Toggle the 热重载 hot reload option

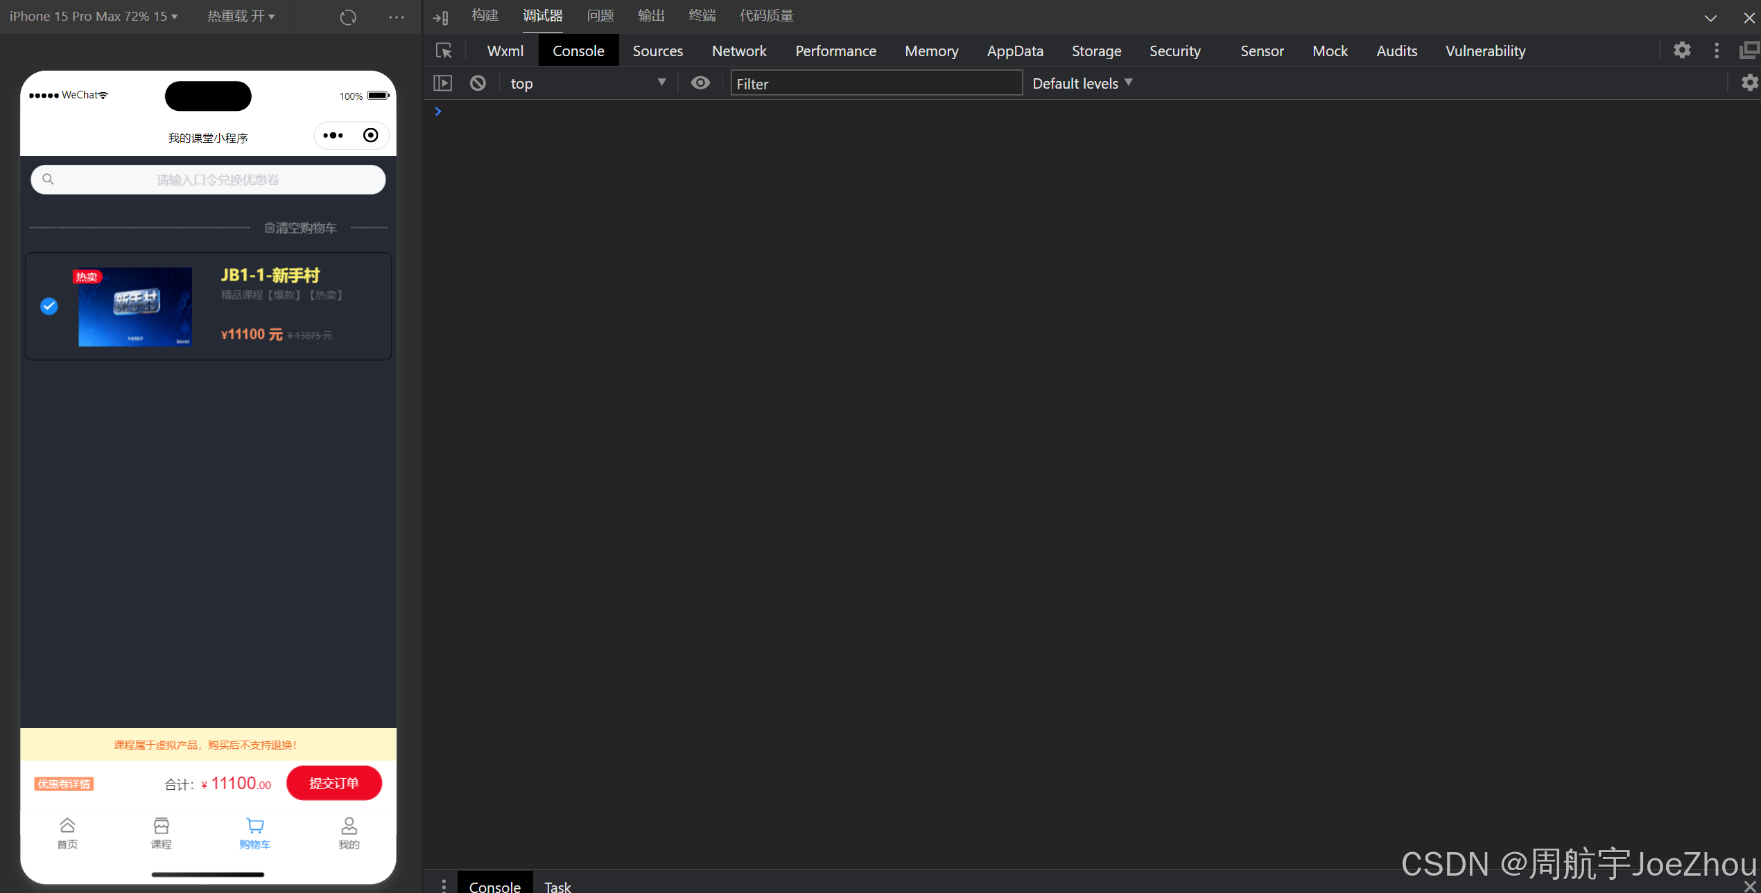pyautogui.click(x=241, y=17)
